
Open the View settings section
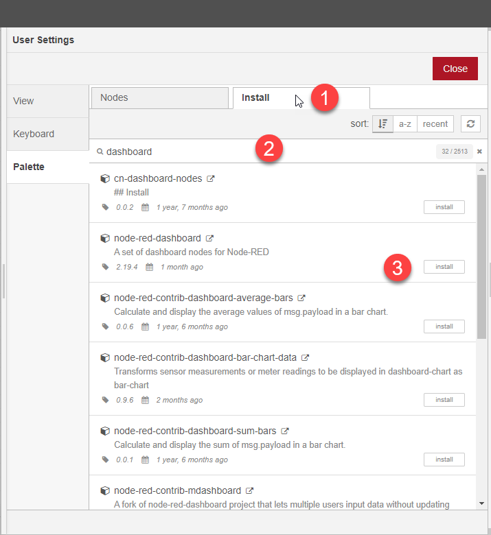(x=48, y=101)
